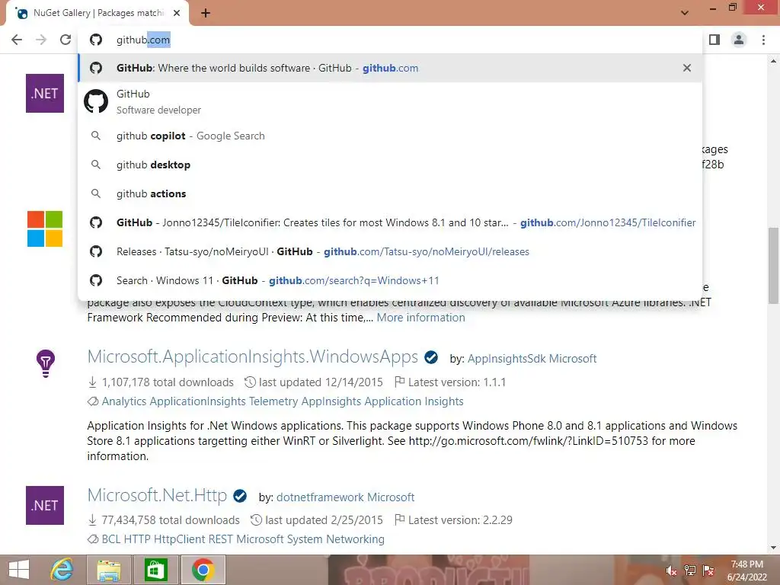Click the scrollbar down arrow
This screenshot has width=780, height=585.
773,548
